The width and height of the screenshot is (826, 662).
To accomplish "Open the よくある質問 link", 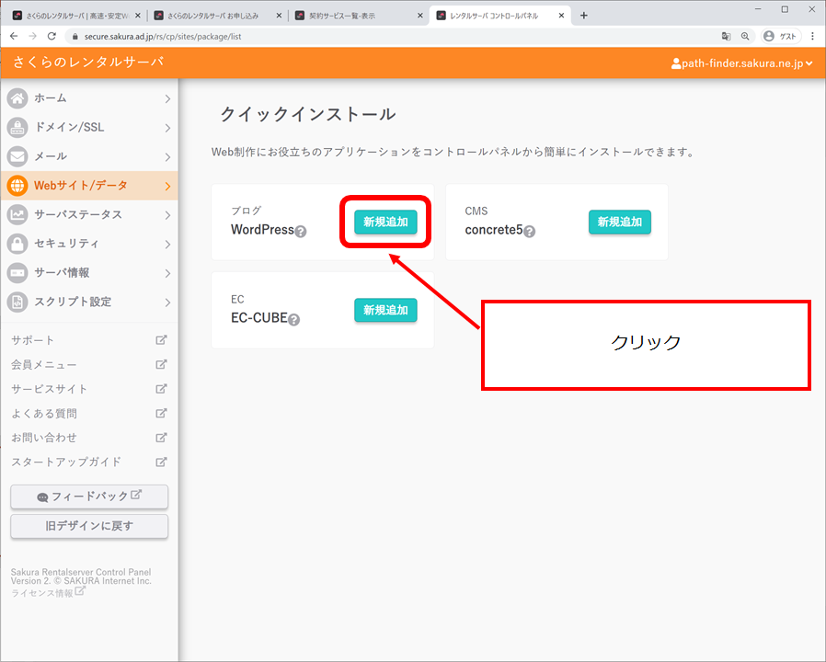I will [44, 413].
